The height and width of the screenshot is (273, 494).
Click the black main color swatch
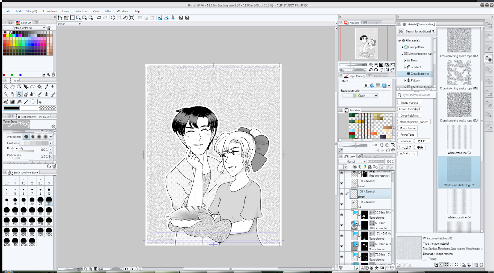(x=11, y=108)
